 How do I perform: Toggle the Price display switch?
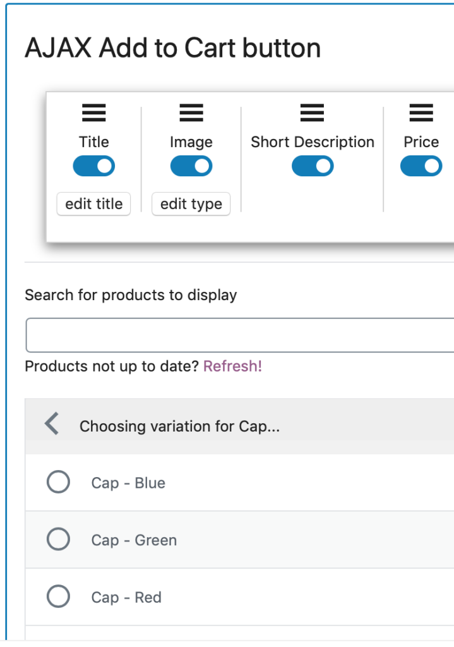click(x=421, y=166)
